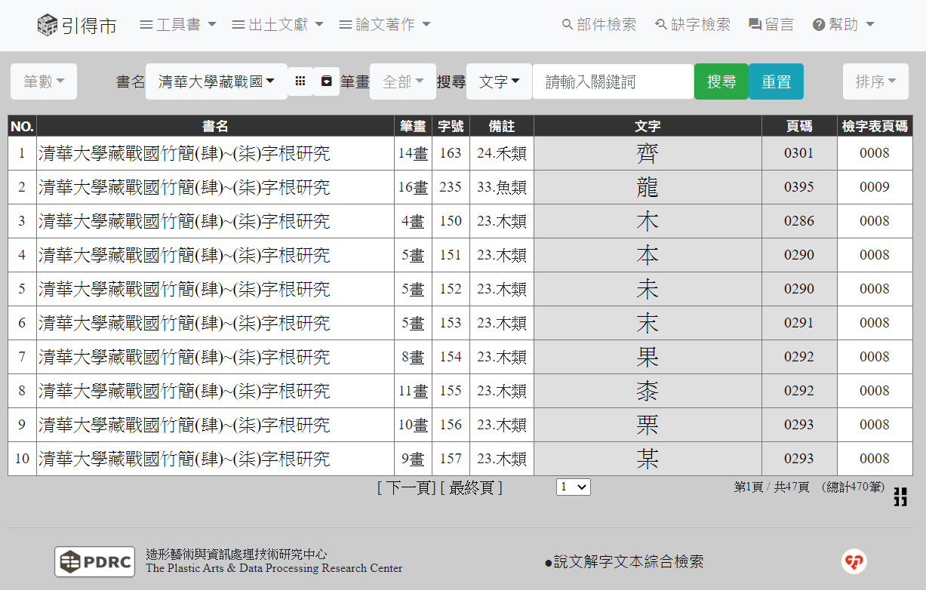Click 33.魚類 note cell

[502, 188]
